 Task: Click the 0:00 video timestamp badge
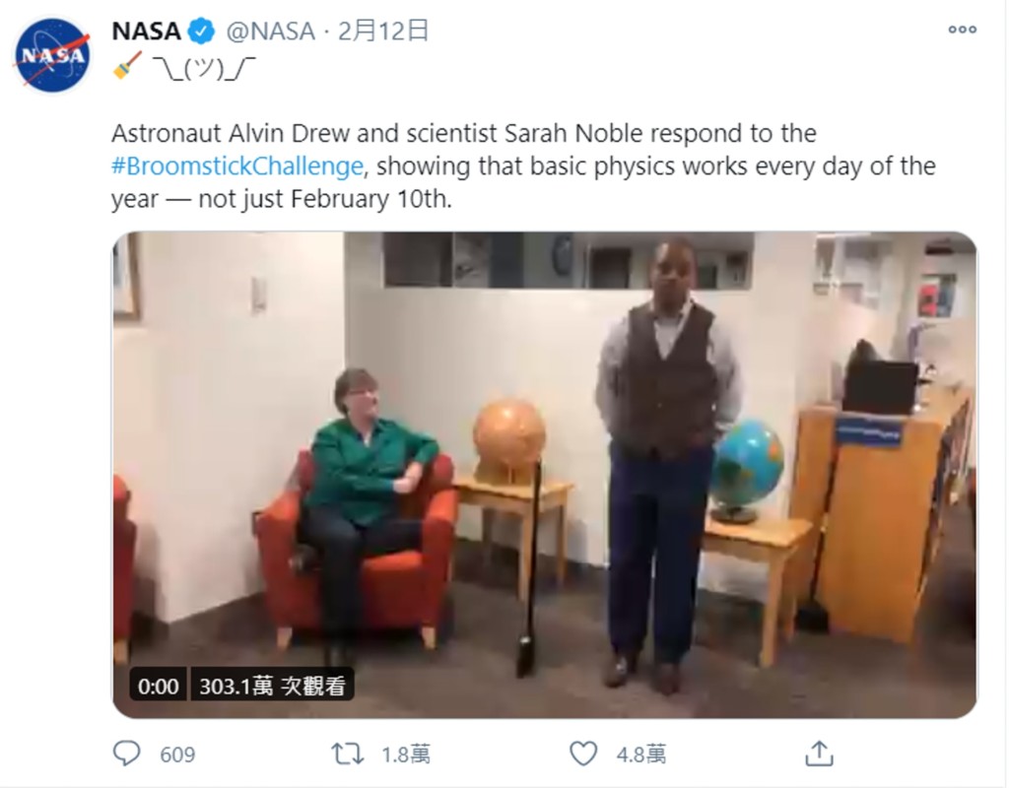[x=159, y=686]
